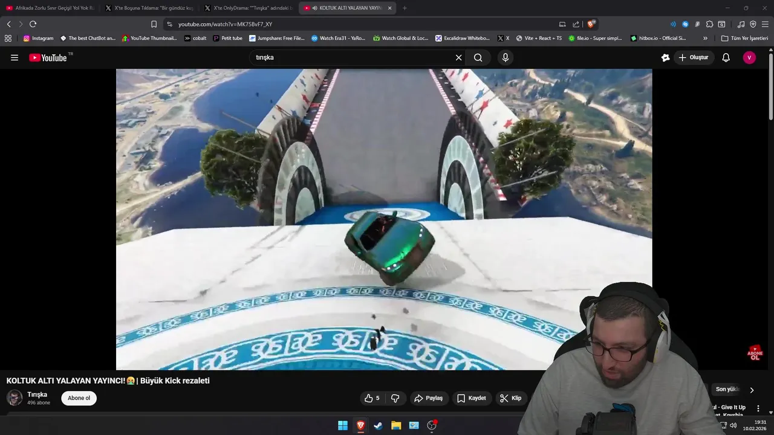The image size is (774, 435).
Task: Open the Brave Shields lion icon
Action: (591, 24)
